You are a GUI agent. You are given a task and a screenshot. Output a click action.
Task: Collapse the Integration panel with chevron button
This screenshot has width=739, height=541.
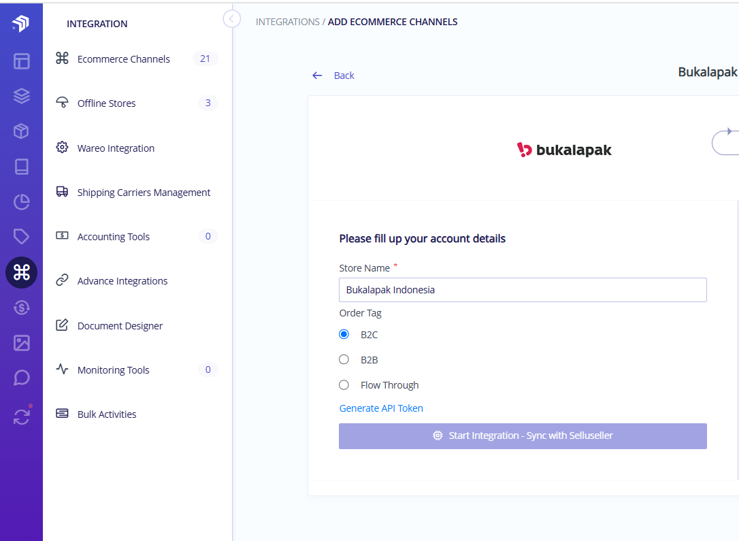tap(231, 19)
